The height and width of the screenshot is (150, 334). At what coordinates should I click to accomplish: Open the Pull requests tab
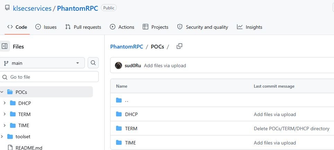click(x=83, y=27)
